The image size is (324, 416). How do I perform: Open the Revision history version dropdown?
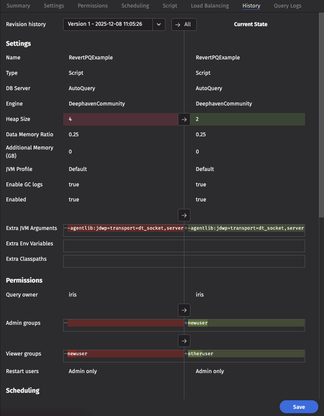[x=108, y=24]
